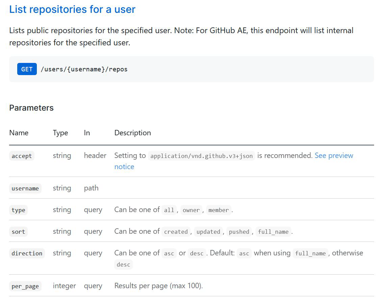Click the "created" sort option
The width and height of the screenshot is (392, 298).
[176, 232]
